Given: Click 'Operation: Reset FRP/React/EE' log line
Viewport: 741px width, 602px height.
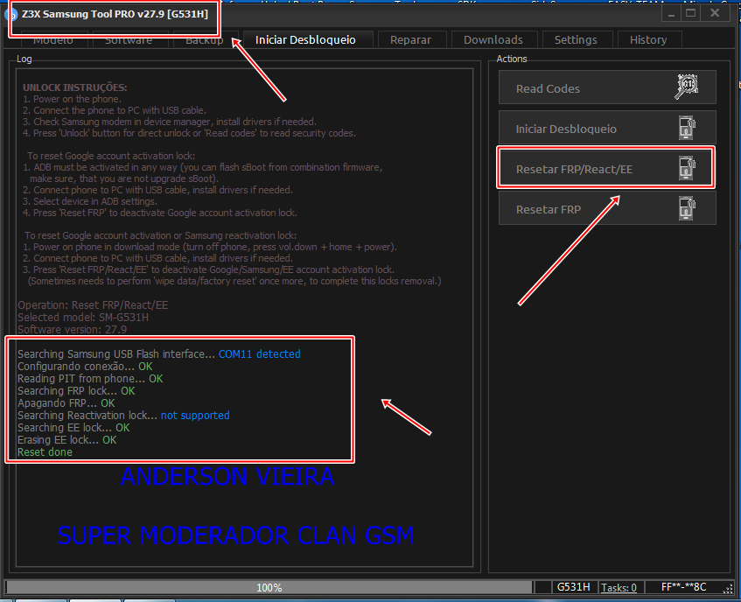Looking at the screenshot, I should click(x=93, y=304).
